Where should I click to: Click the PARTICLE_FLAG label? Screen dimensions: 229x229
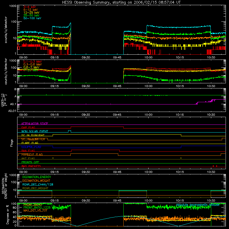point(32,155)
